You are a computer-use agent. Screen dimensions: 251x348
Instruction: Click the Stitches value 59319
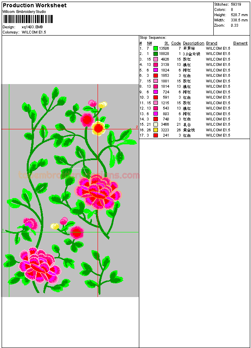236,4
